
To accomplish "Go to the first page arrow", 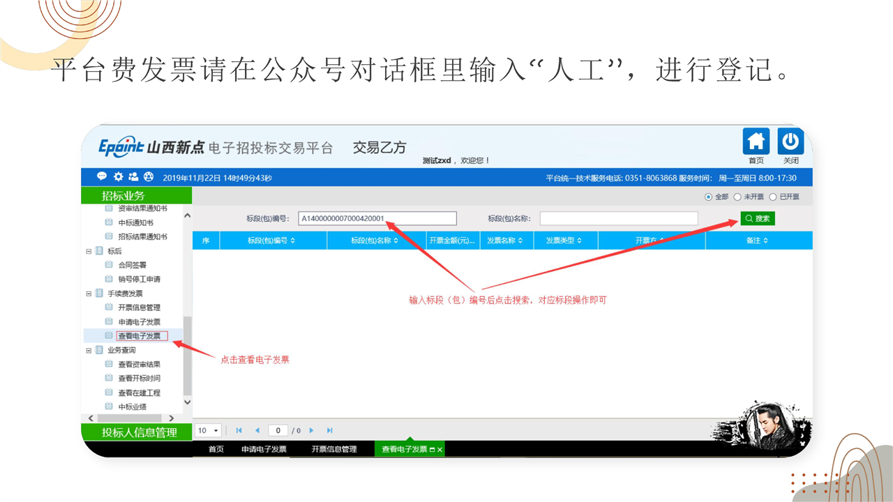I will coord(239,431).
